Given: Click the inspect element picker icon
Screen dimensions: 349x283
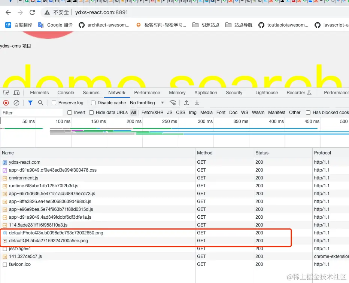Looking at the screenshot, I should pyautogui.click(x=6, y=93).
